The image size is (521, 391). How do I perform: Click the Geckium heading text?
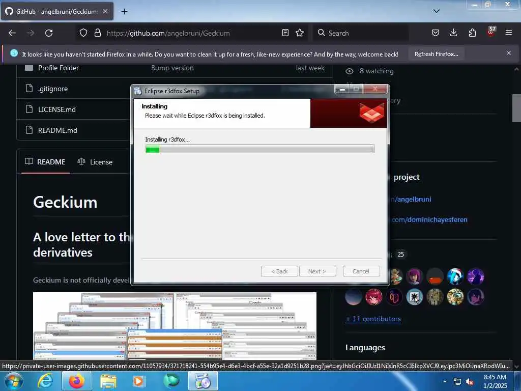click(x=65, y=202)
